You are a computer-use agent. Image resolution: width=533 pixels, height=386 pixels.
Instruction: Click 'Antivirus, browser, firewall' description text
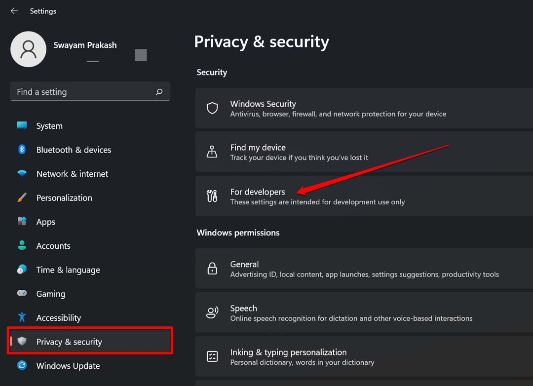[338, 114]
